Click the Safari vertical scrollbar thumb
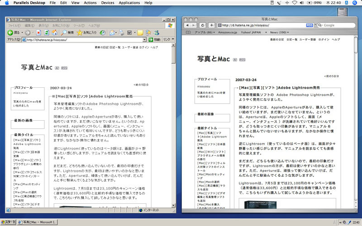Viewport: 362px width, 226px height. (356, 44)
